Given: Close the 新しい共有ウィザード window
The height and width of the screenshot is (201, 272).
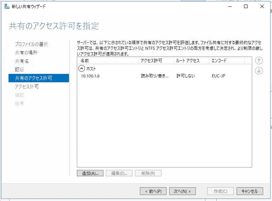Looking at the screenshot, I should (262, 7).
